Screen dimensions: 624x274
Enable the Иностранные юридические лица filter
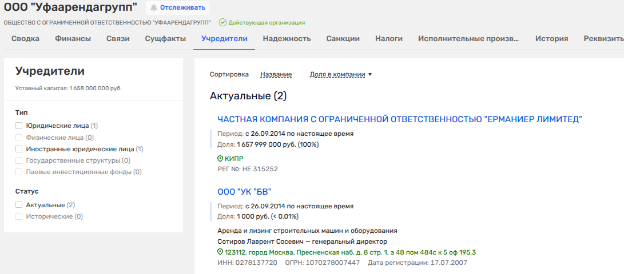(x=19, y=149)
